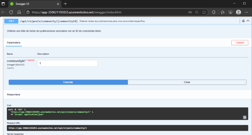The height and width of the screenshot is (135, 252).
Task: Click the endpoint summary 'Obtener todas las publicaciones'
Action: pos(112,21)
